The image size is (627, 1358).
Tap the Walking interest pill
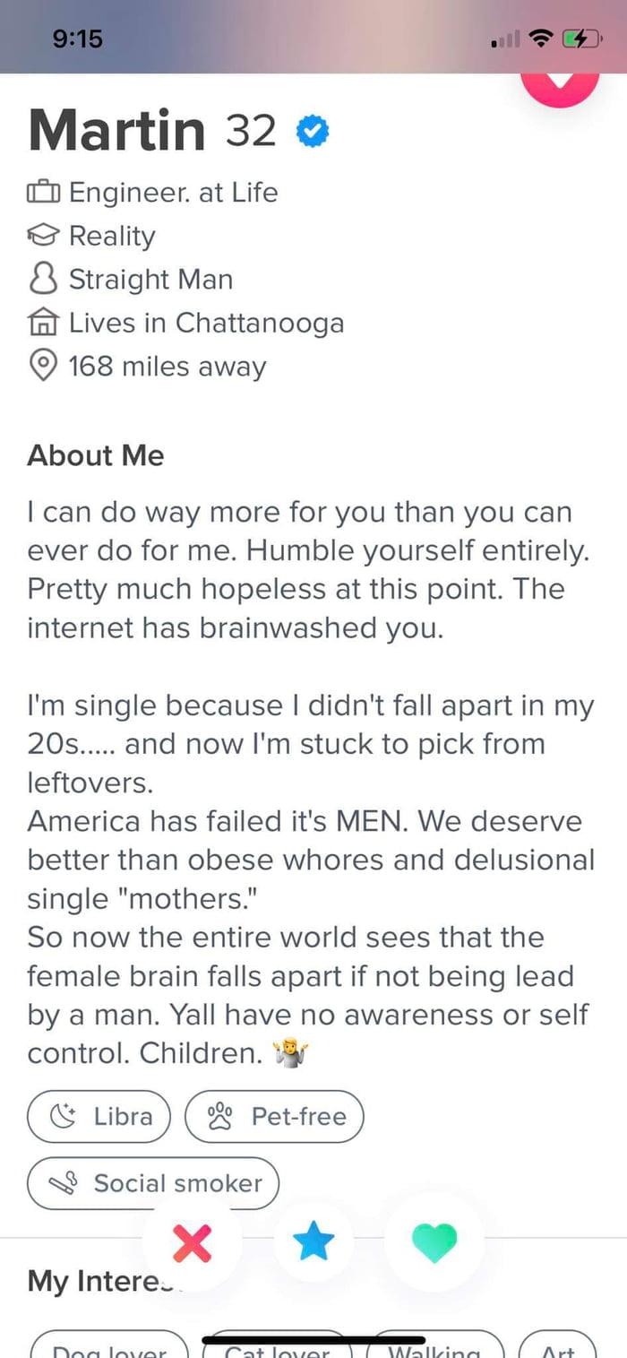tap(434, 1349)
